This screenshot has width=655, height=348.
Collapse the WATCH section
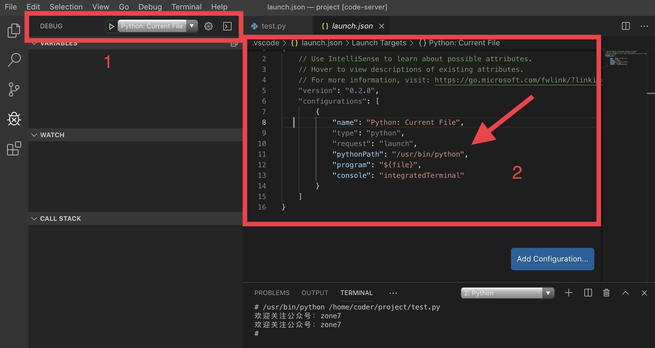coord(52,135)
